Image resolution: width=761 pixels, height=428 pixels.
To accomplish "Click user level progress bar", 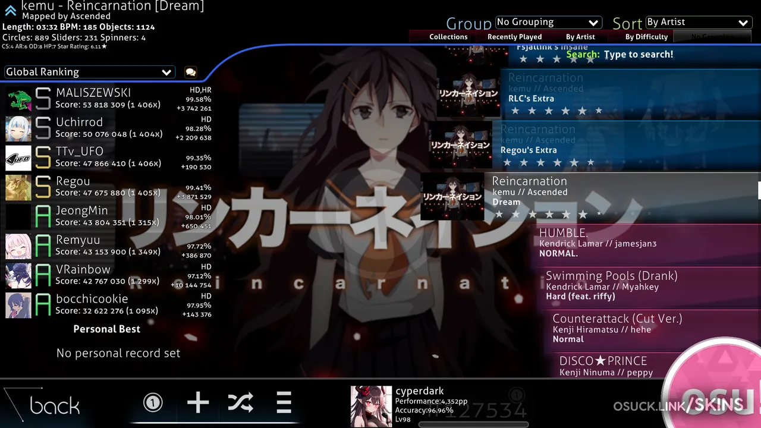I will click(474, 424).
